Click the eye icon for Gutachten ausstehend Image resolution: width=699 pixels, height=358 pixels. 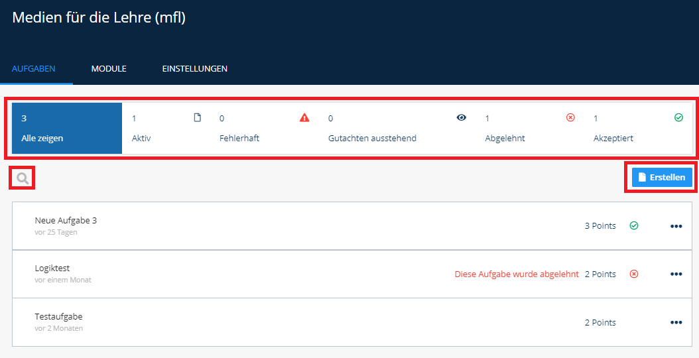462,118
